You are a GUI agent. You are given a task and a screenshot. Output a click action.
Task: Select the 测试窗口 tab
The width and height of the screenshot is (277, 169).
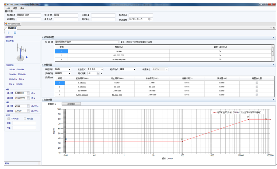coord(11,28)
